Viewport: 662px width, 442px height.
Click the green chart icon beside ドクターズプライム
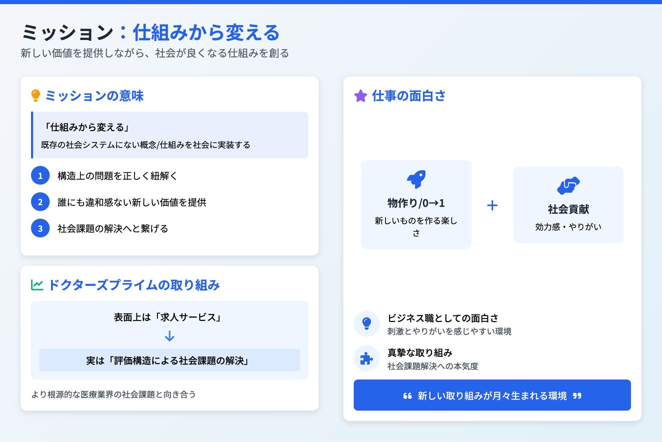37,285
